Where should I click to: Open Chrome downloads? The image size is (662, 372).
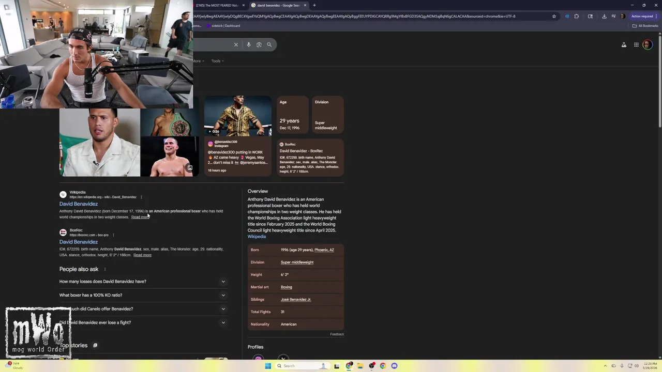[604, 16]
